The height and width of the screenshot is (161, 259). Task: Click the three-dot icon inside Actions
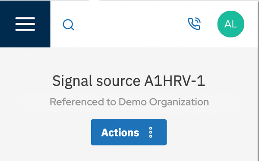(x=151, y=132)
